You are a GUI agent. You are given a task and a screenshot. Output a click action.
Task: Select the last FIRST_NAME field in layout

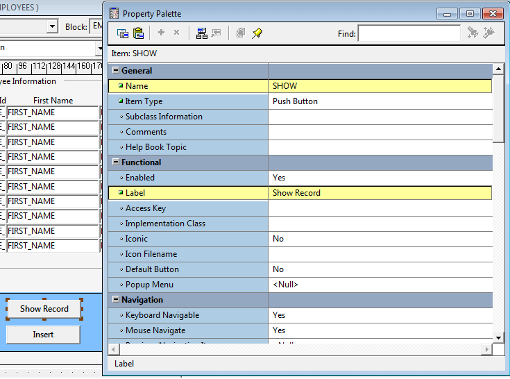[x=52, y=246]
